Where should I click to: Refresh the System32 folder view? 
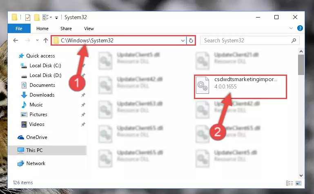click(x=191, y=41)
